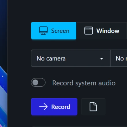Open the No camera dropdown
The image size is (127, 127).
pyautogui.click(x=71, y=58)
